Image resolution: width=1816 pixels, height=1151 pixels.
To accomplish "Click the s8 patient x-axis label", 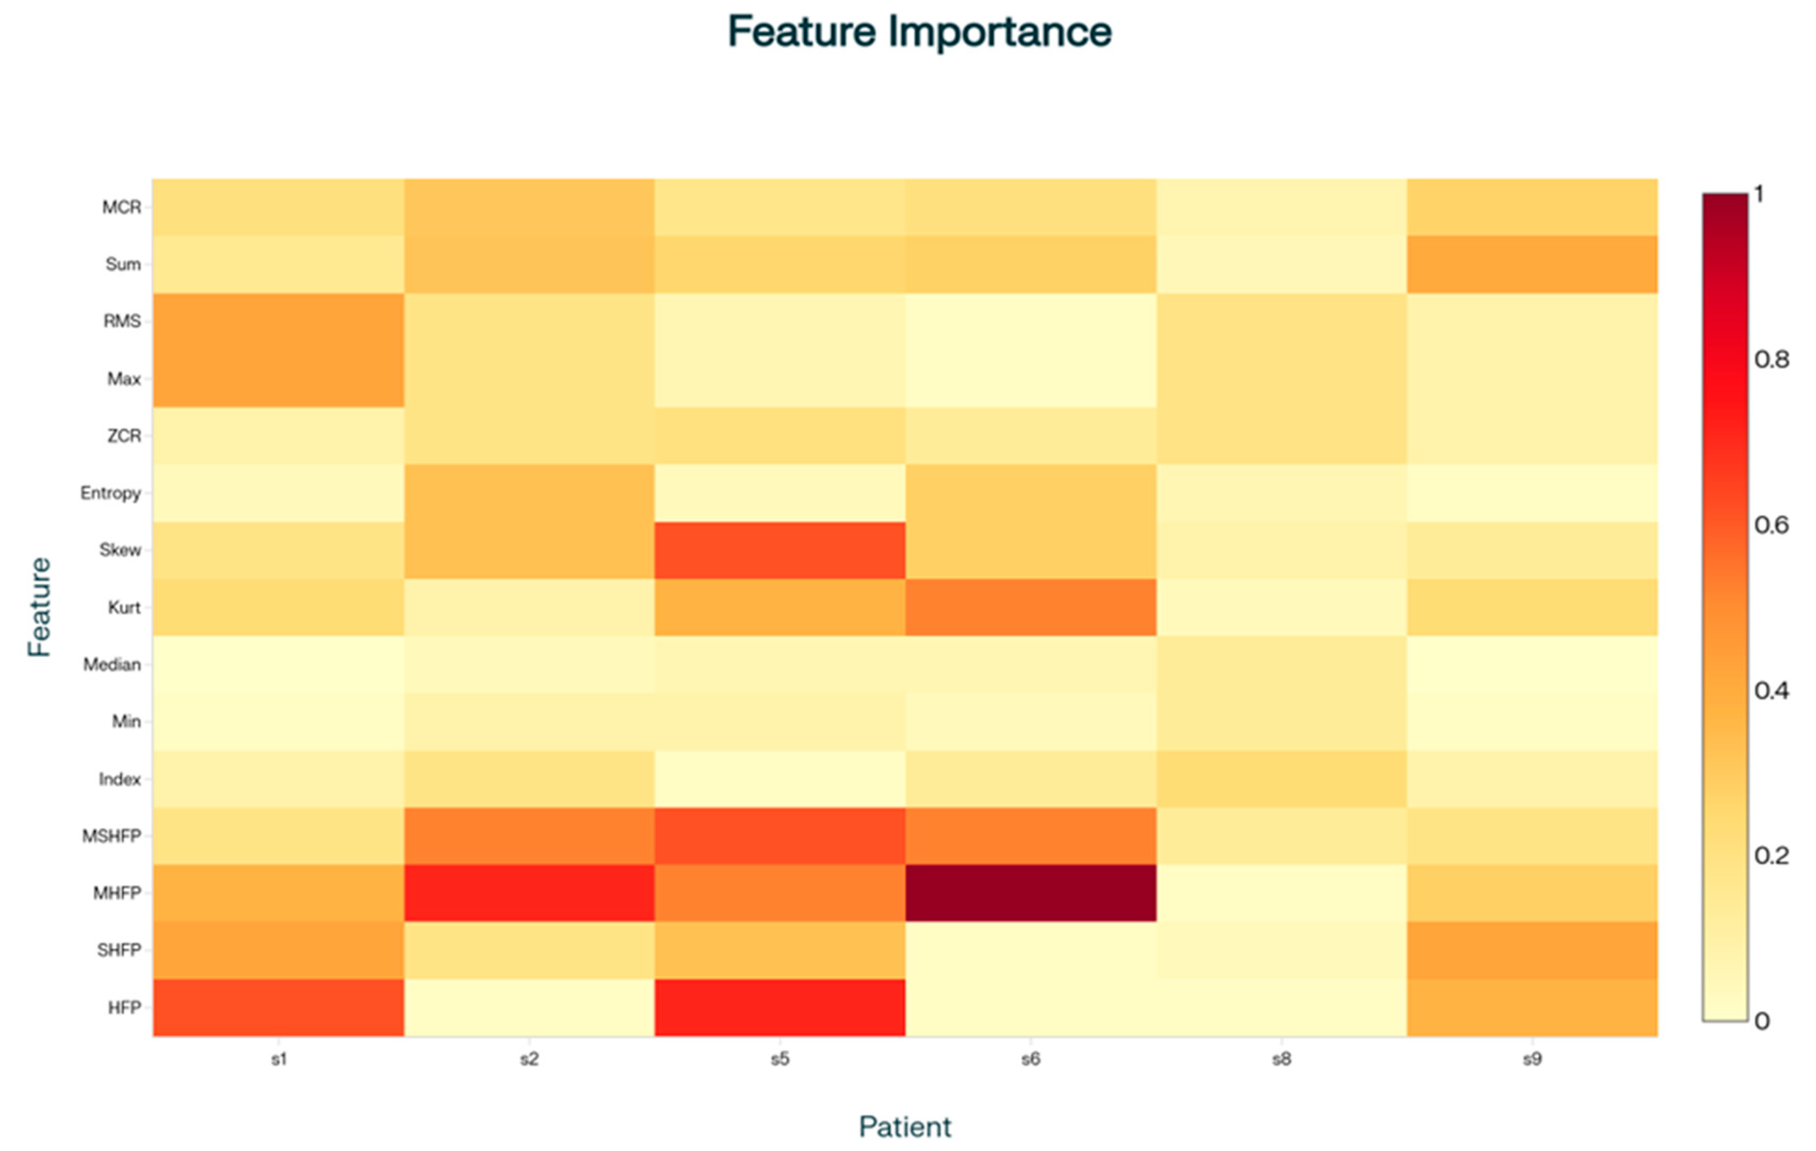I will [1281, 1059].
